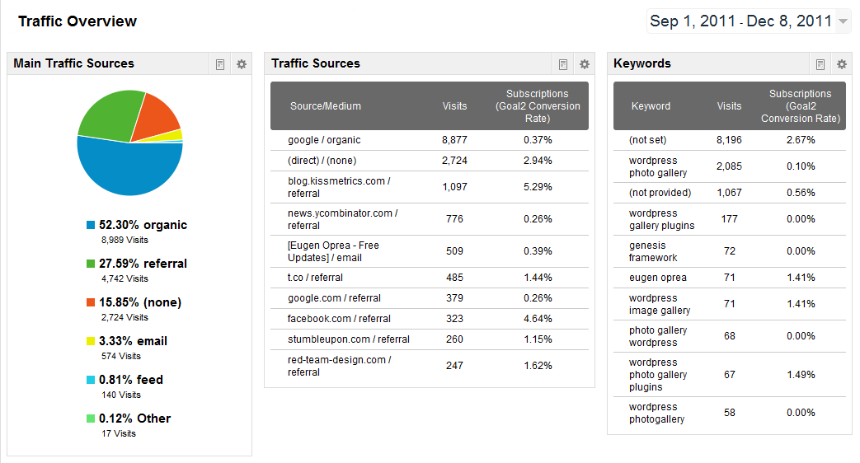
Task: Click the Sep 1, 2011 - Dec 8, 2011 date range
Action: pyautogui.click(x=740, y=22)
